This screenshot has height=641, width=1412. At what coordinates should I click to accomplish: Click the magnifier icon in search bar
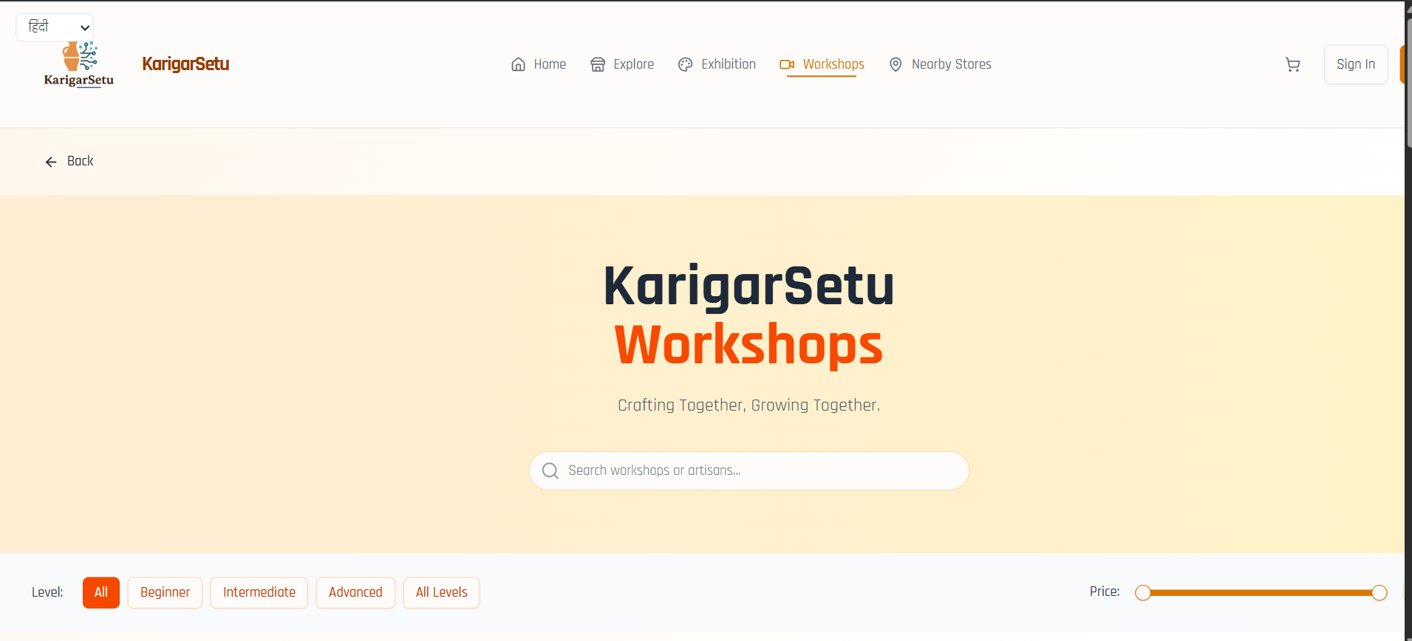pyautogui.click(x=550, y=470)
